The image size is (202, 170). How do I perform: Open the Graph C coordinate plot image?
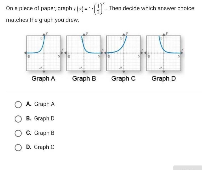tap(123, 53)
